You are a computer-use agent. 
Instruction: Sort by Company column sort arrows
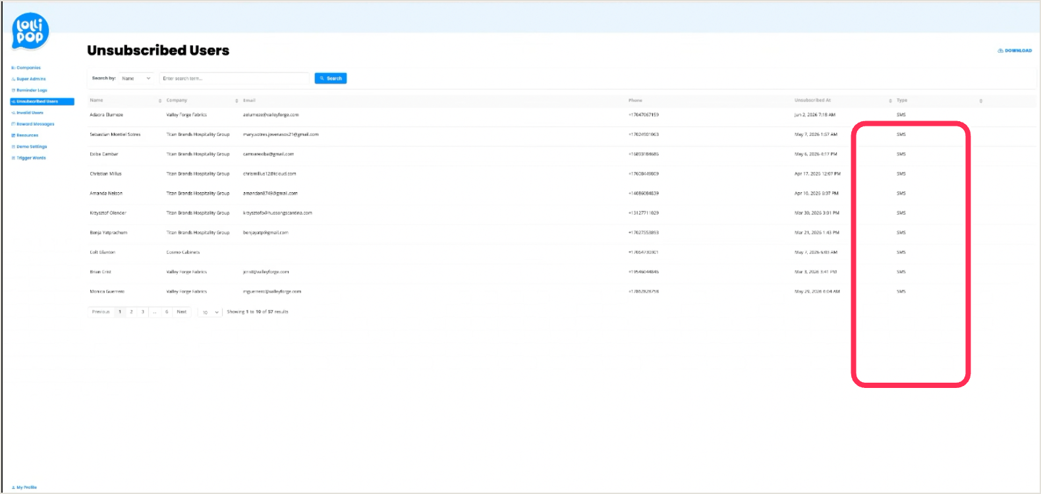click(x=237, y=101)
